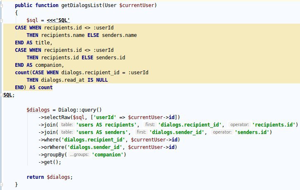Click the User type hint in signature
Screen dimensions: 300x190
(x=110, y=5)
